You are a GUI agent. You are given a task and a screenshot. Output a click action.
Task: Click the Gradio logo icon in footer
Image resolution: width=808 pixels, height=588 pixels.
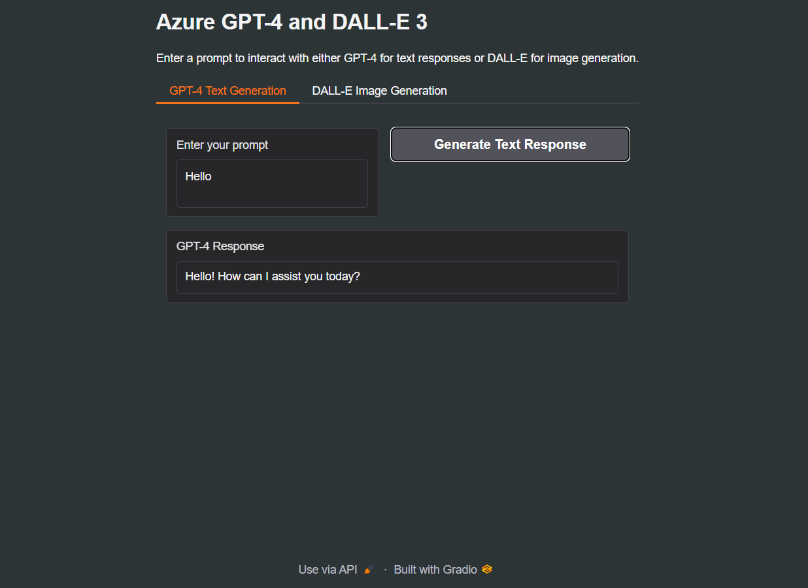point(487,569)
